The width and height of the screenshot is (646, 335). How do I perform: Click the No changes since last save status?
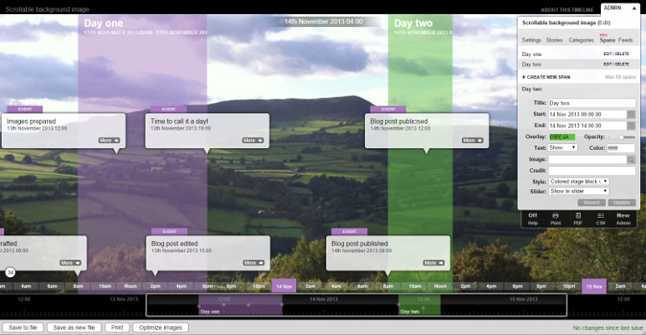(x=608, y=328)
